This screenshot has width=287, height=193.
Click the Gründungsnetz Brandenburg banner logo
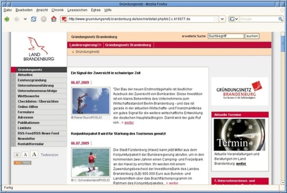240,91
